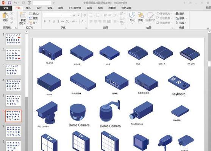Switch to the 切换 Transitions tab
211x151 pixels.
50,8
